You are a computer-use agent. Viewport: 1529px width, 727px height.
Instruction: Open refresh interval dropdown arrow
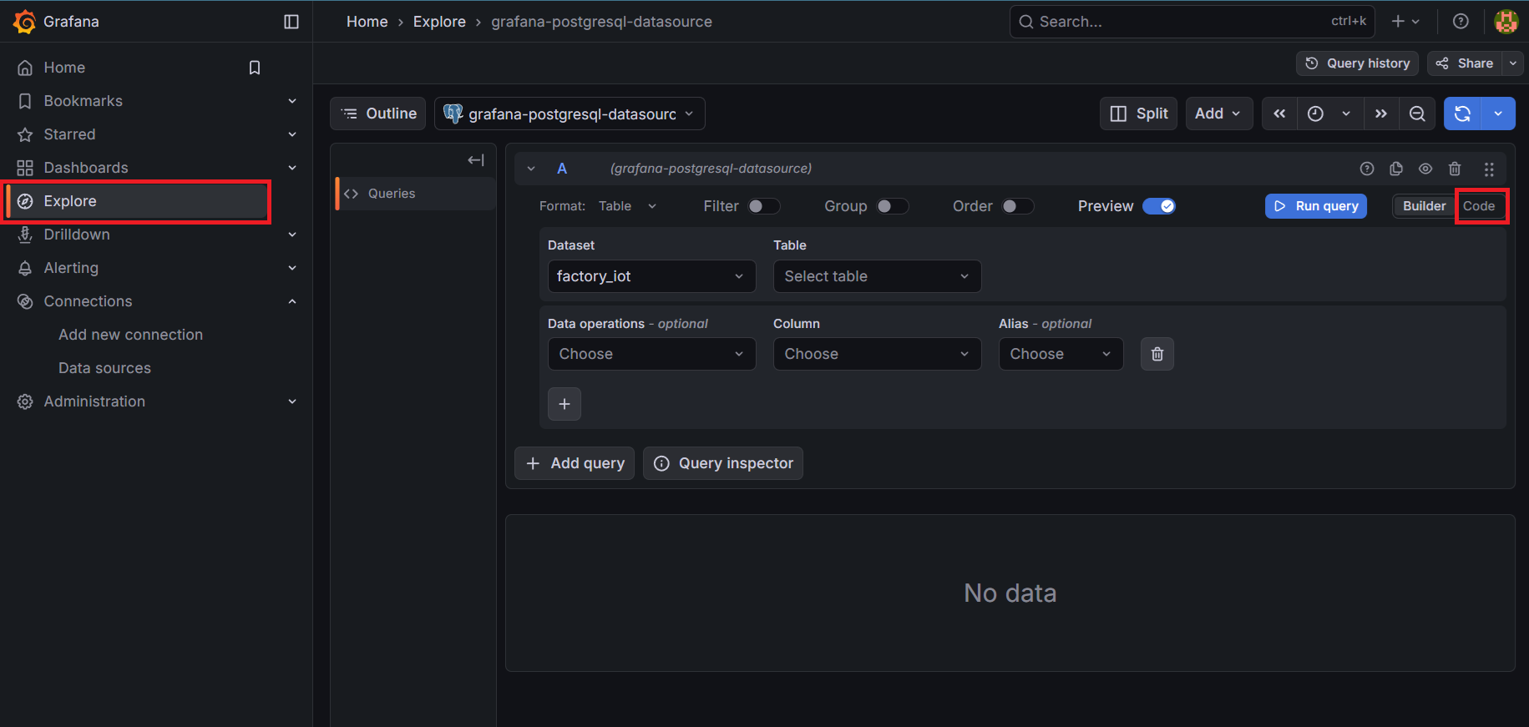[1498, 114]
